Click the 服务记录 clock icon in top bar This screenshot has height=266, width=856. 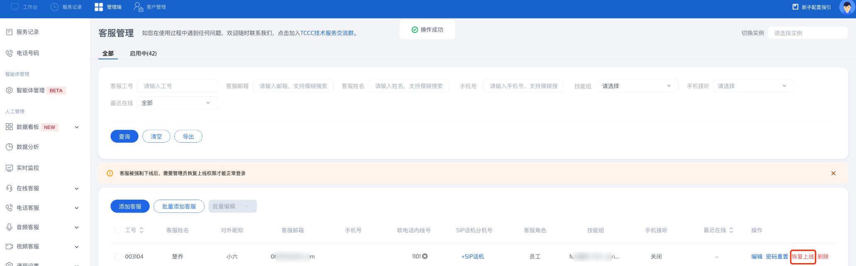click(54, 7)
